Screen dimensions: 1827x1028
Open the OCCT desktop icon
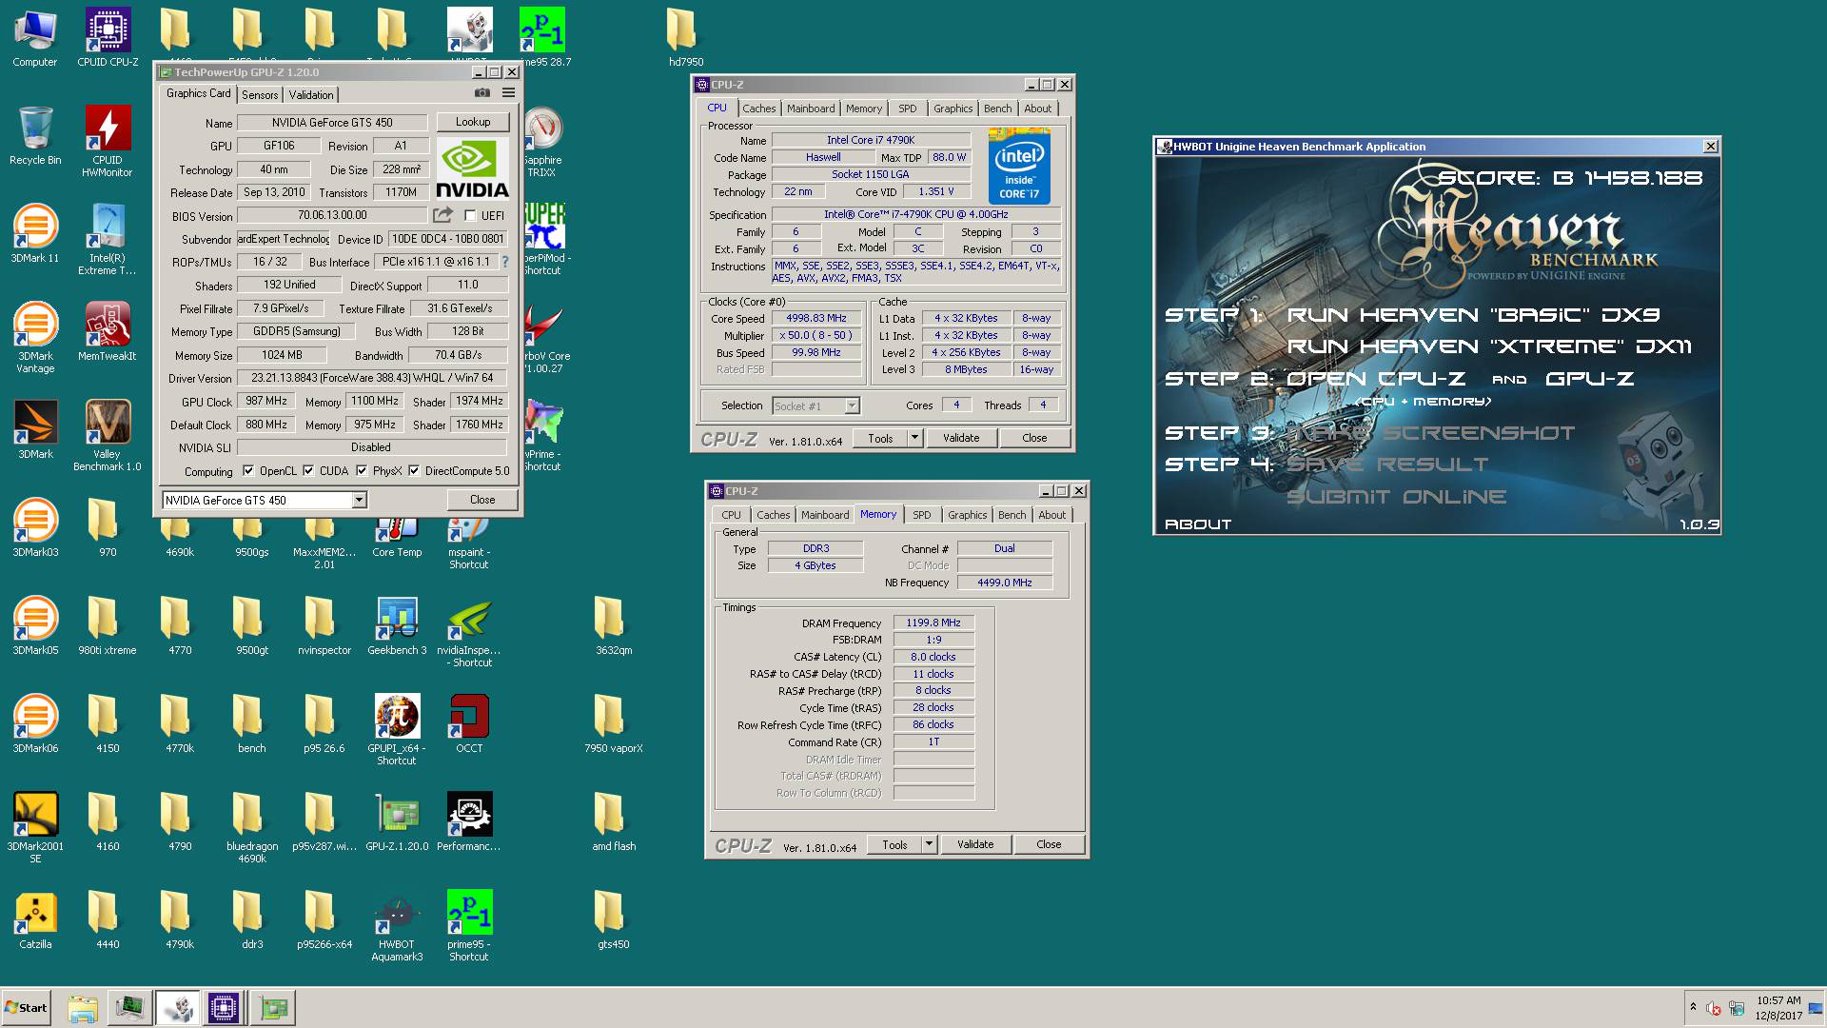(469, 723)
